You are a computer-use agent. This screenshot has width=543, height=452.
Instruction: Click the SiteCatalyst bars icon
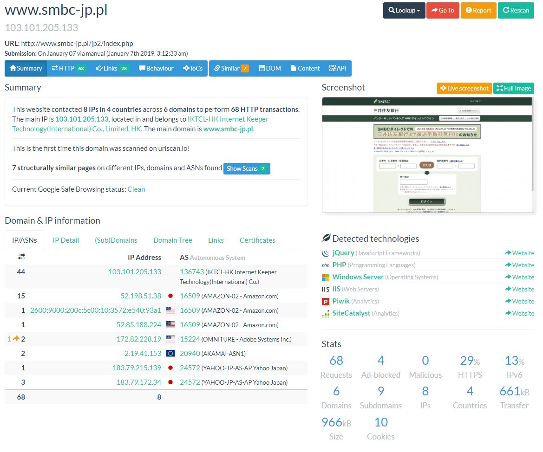point(326,314)
